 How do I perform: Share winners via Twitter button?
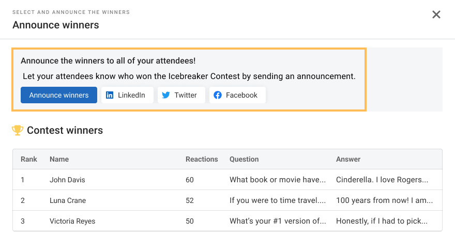(181, 95)
